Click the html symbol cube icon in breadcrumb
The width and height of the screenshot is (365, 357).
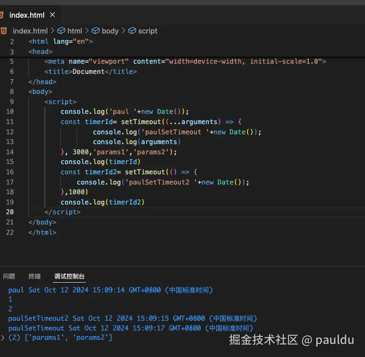point(62,31)
